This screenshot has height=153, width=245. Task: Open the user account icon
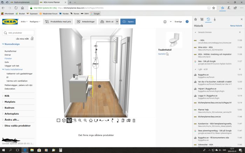pos(165,22)
